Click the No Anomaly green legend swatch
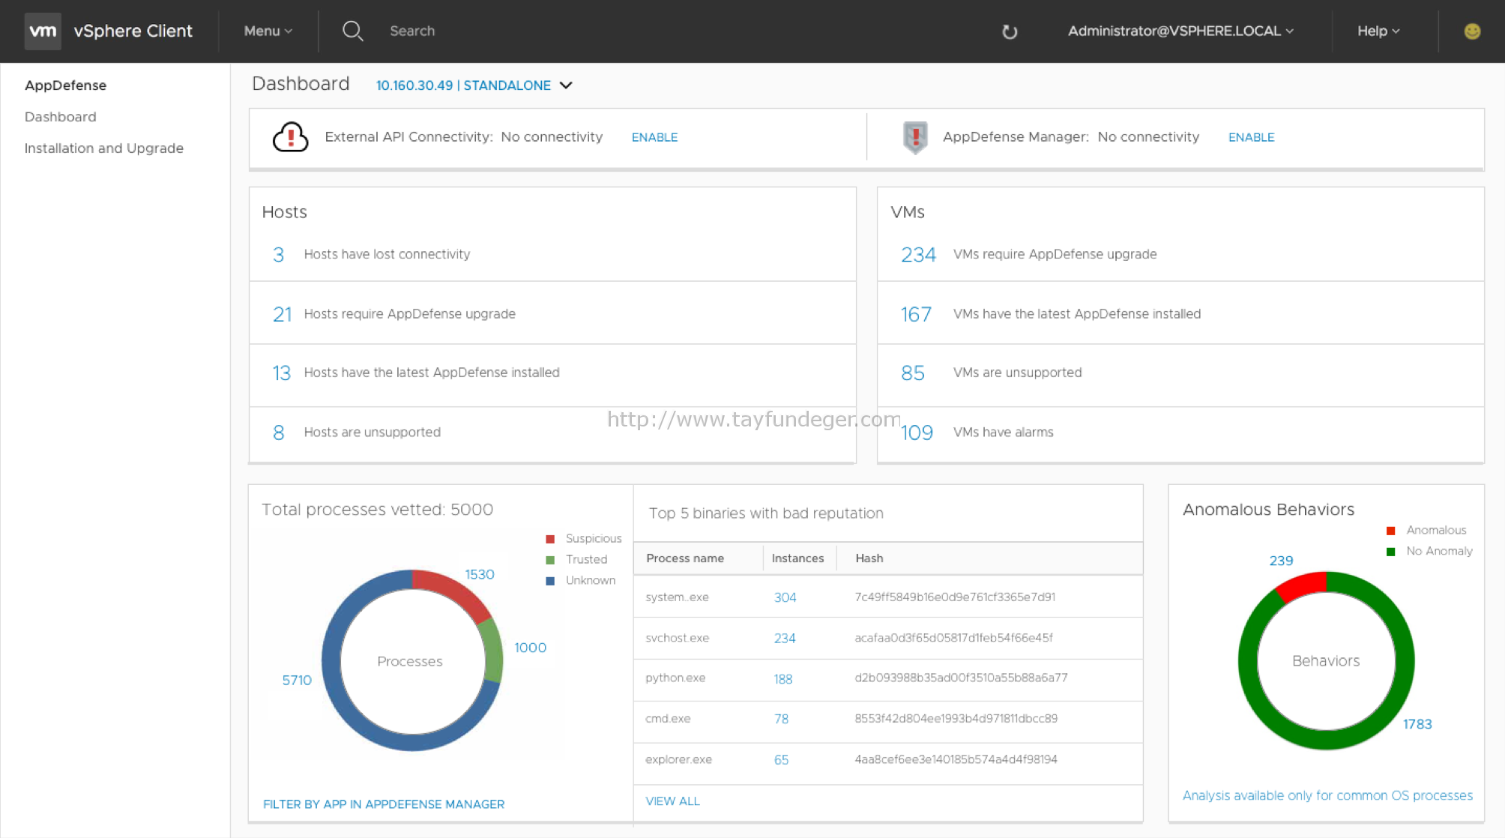Viewport: 1505px width, 838px height. coord(1390,552)
